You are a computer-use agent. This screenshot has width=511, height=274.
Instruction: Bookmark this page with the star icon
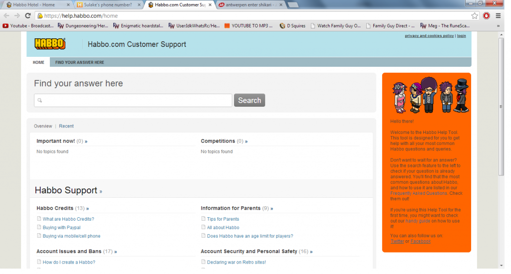475,15
